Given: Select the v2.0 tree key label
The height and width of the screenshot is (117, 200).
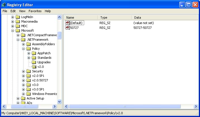Looking at the screenshot, I should click(41, 67).
